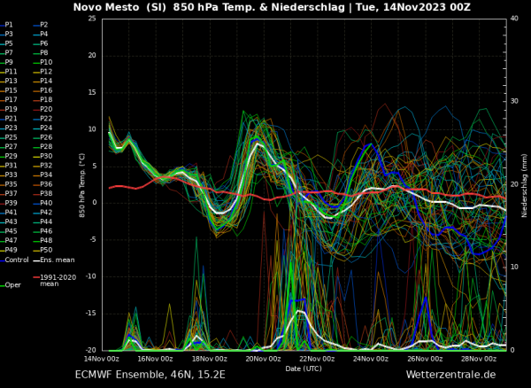
Task: Select legend entry P46
Action: tap(42, 231)
